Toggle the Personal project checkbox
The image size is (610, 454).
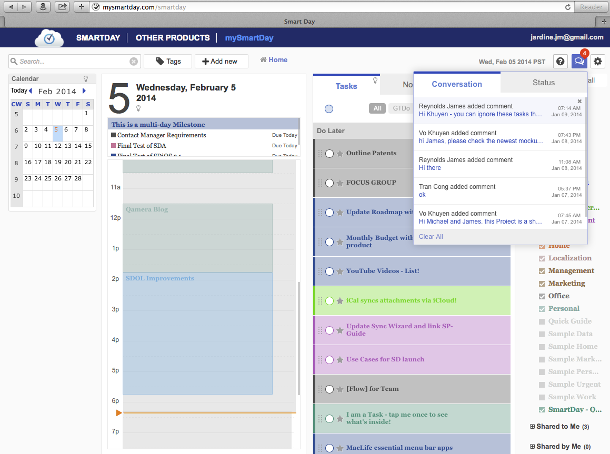click(x=542, y=309)
